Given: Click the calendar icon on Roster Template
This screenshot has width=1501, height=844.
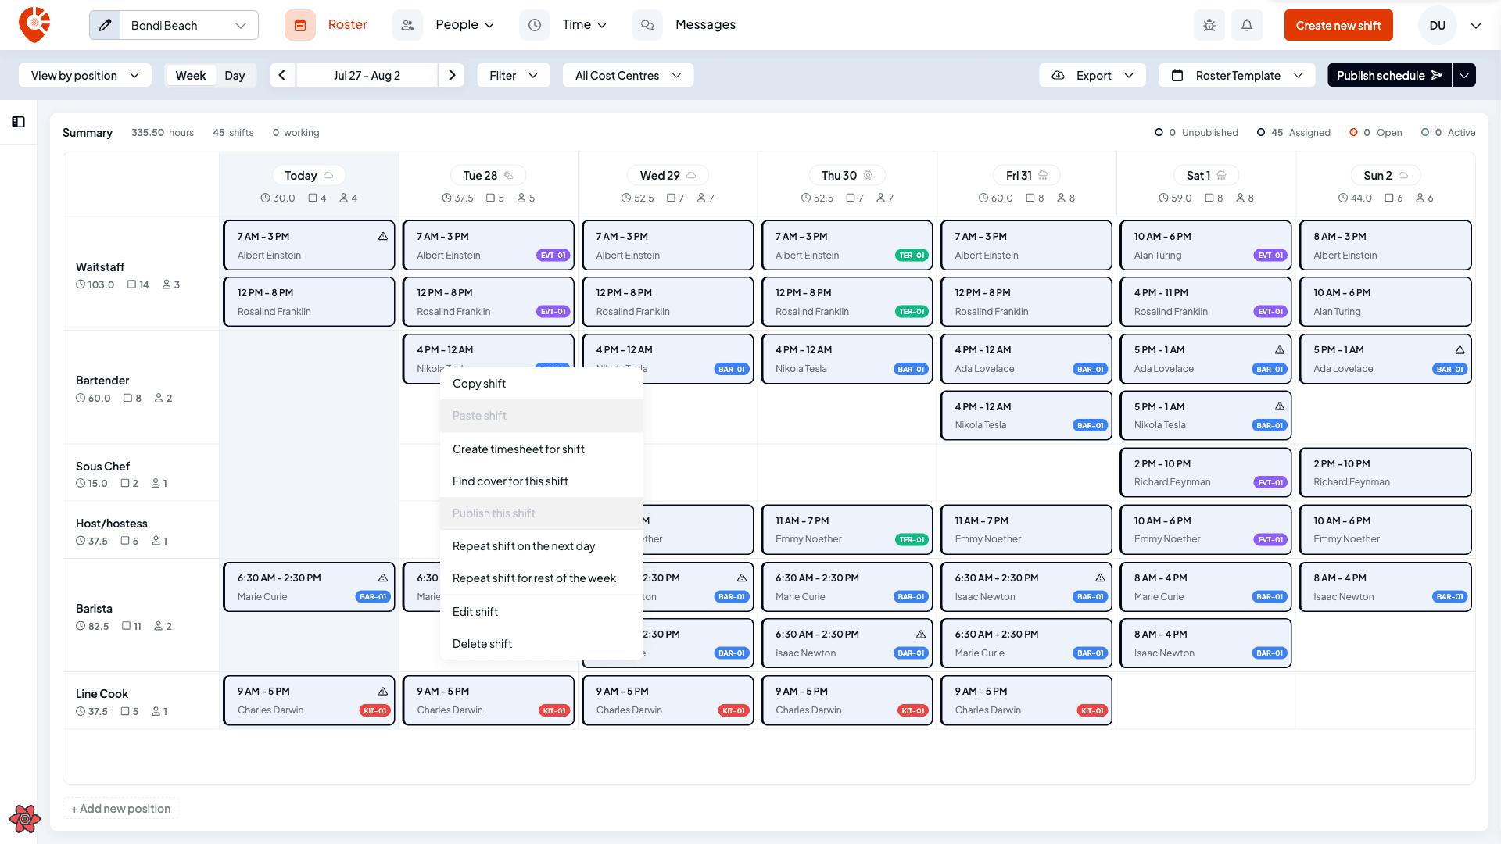Looking at the screenshot, I should pos(1177,76).
